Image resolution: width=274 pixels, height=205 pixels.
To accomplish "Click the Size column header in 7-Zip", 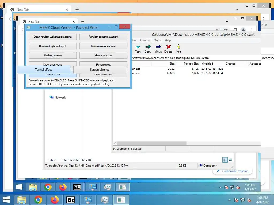I will point(172,64).
